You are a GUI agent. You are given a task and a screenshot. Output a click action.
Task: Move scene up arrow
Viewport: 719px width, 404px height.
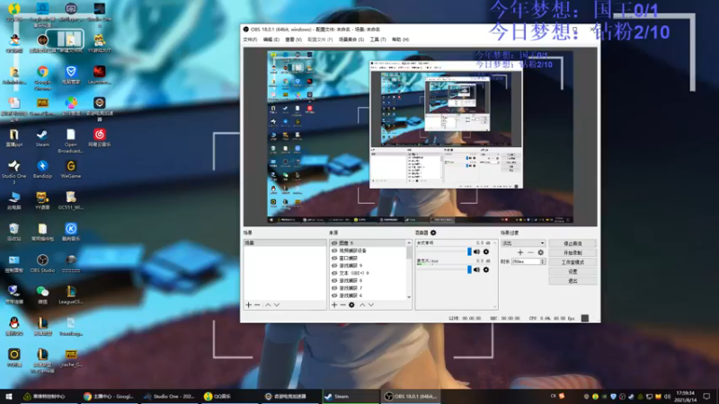[x=268, y=305]
